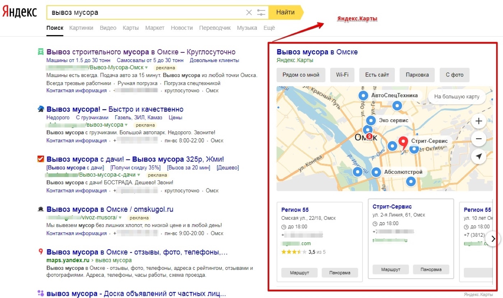Switch to the Видео tab
Image resolution: width=503 pixels, height=298 pixels.
coord(108,28)
